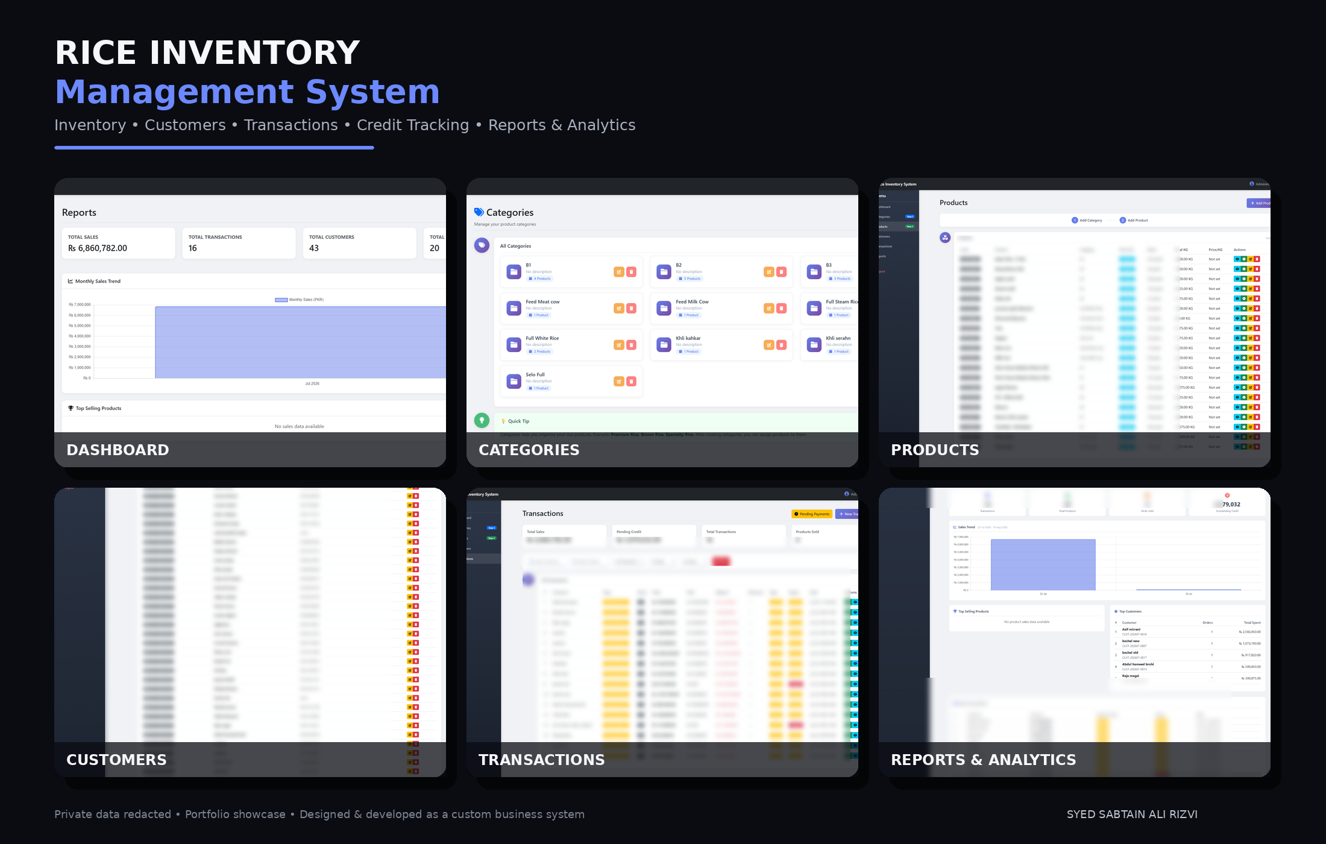The image size is (1326, 844).
Task: Click the Add Product button in Products window
Action: (1259, 203)
